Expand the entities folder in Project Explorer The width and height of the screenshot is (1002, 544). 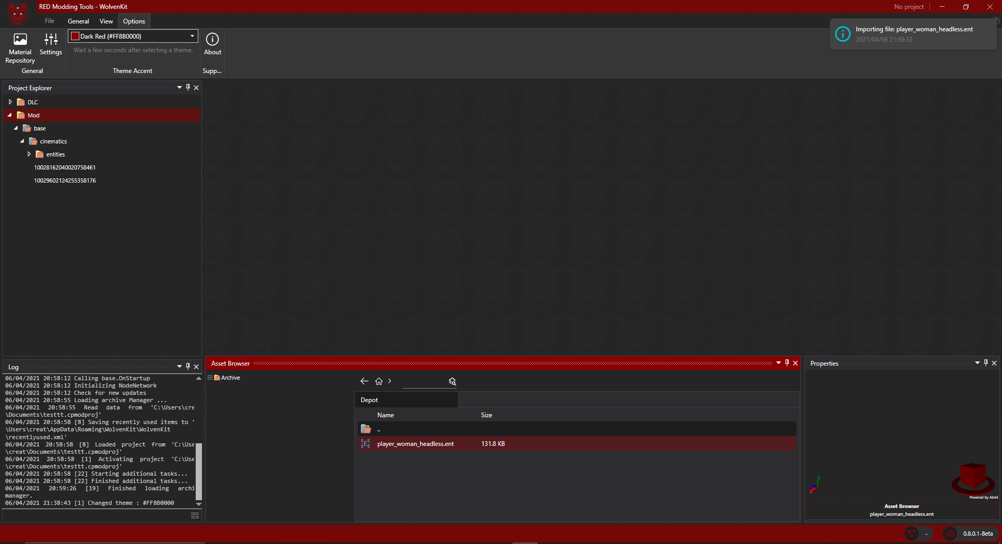coord(29,154)
